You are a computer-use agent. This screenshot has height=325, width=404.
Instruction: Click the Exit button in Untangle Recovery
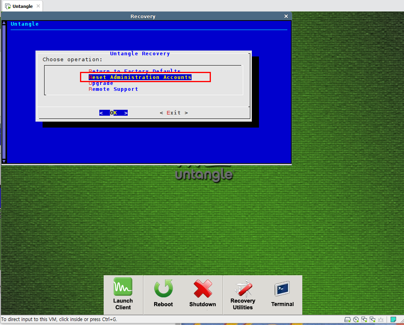click(174, 113)
